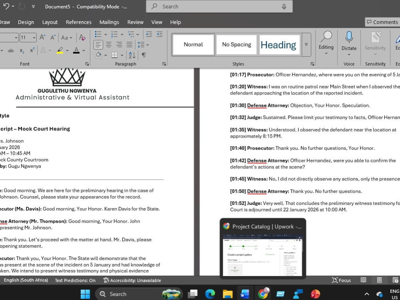Screen dimensions: 400x300
Task: Open Customize Quick Access Toolbar dropdown
Action: [x=34, y=7]
